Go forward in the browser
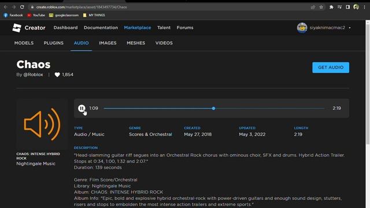Screen dimensions: 370x208 click(14, 7)
